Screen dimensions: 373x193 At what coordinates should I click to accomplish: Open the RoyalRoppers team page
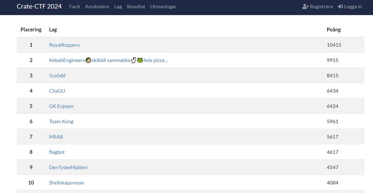(64, 45)
